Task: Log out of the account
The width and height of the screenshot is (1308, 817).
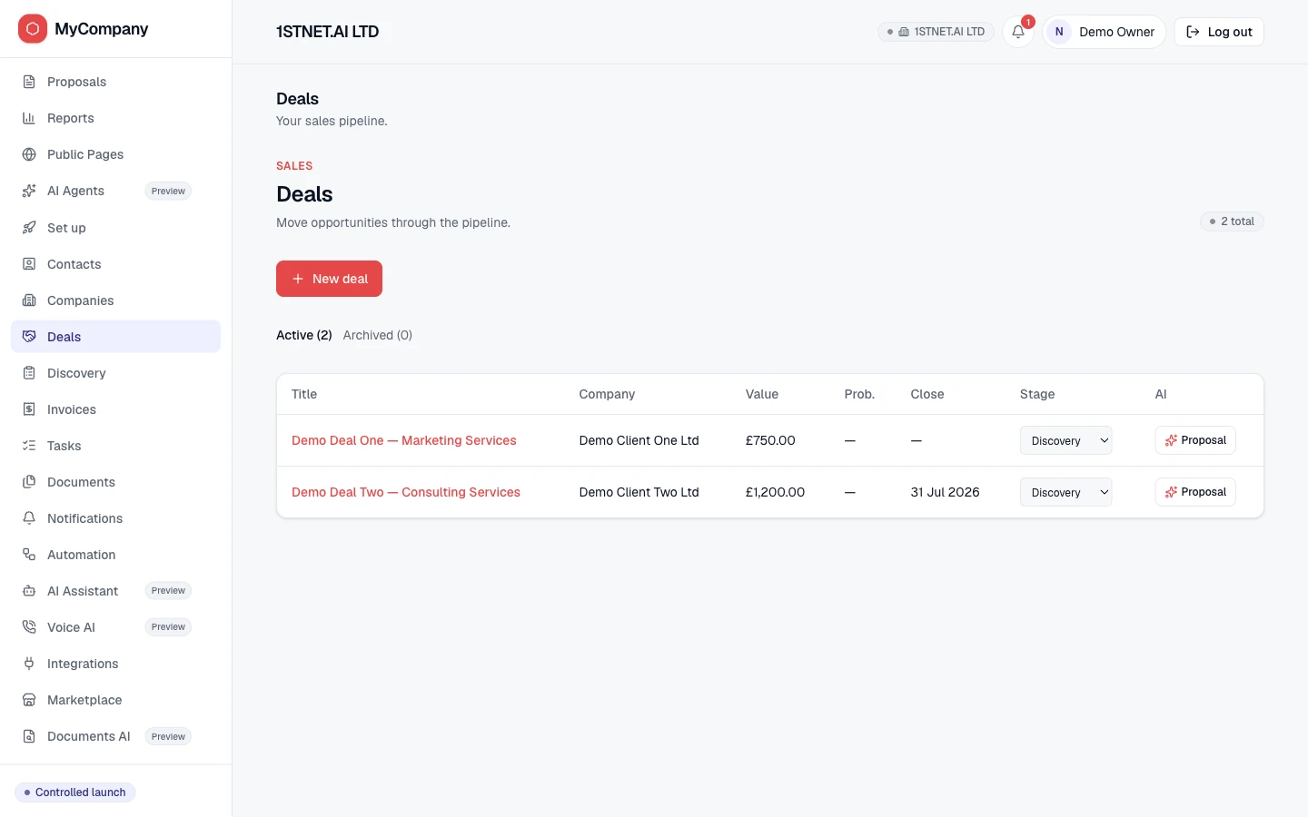Action: click(1219, 32)
